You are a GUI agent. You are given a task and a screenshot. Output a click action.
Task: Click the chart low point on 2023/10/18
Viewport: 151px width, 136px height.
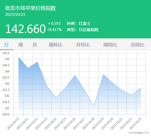94,107
